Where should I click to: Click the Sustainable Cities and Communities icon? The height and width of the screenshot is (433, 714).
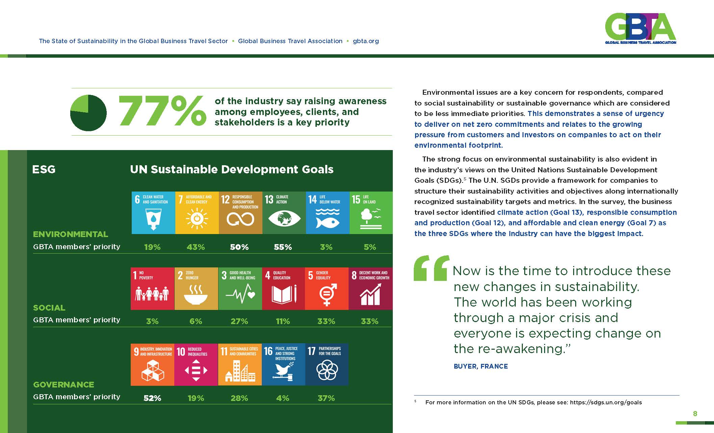(240, 371)
